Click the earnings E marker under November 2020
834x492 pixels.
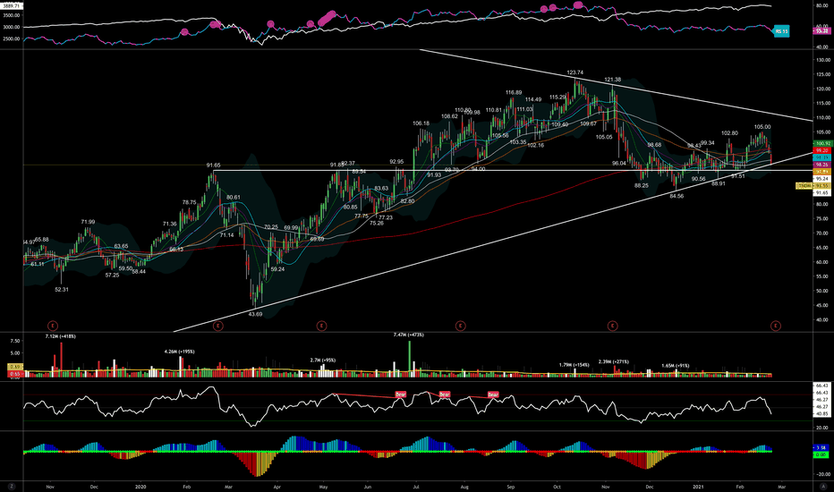612,326
